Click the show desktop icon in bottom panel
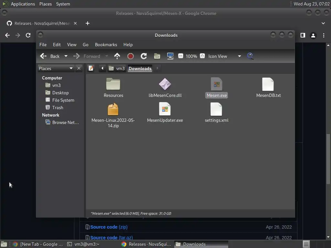The image size is (331, 248). click(x=4, y=244)
